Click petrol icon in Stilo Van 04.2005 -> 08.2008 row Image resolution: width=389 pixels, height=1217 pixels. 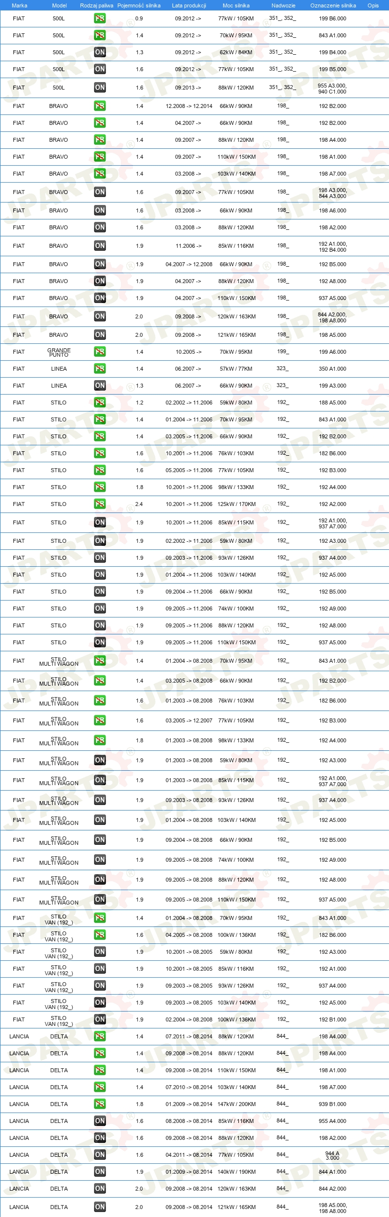pos(100,935)
